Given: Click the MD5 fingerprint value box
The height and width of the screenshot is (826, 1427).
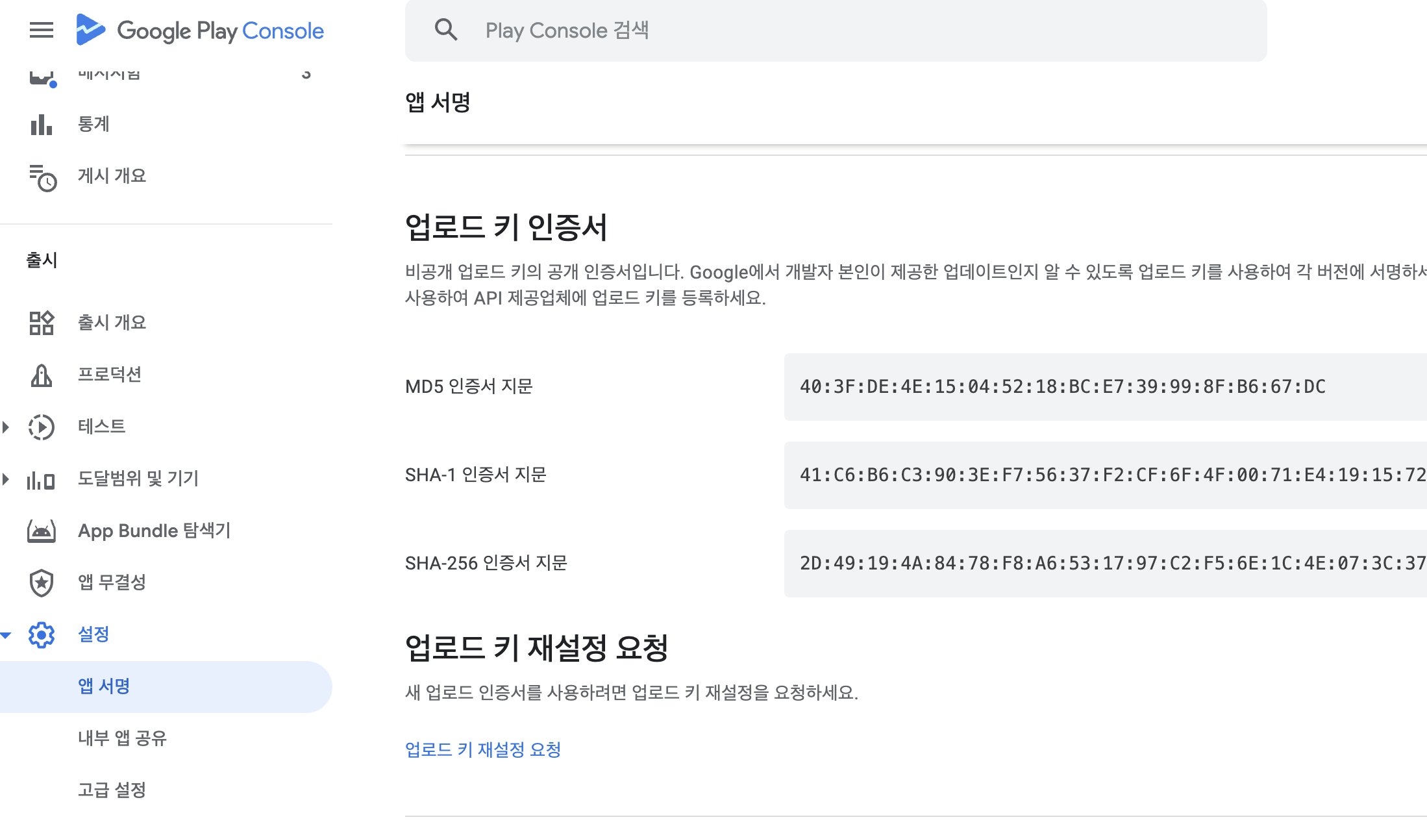Looking at the screenshot, I should pos(1104,387).
